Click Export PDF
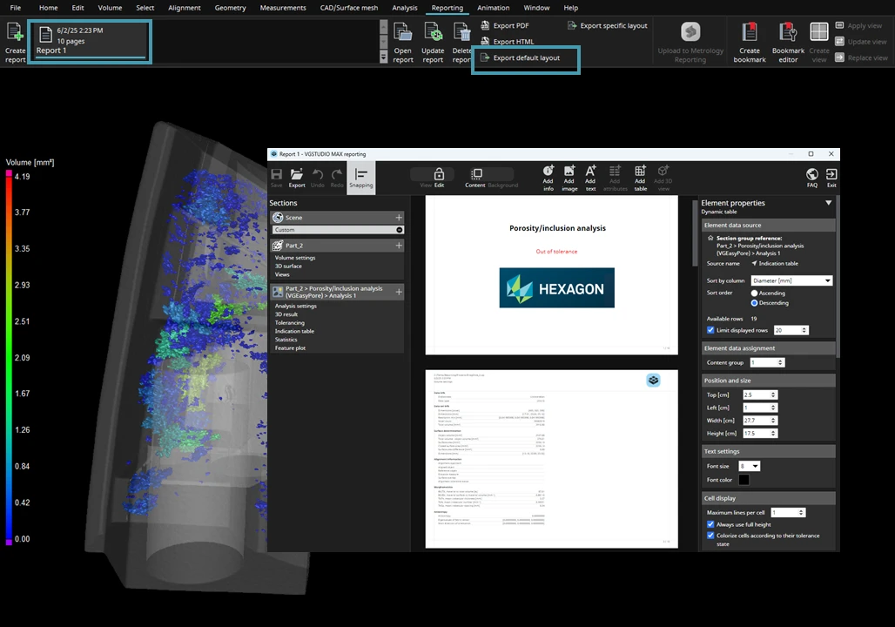The image size is (895, 627). (x=510, y=26)
